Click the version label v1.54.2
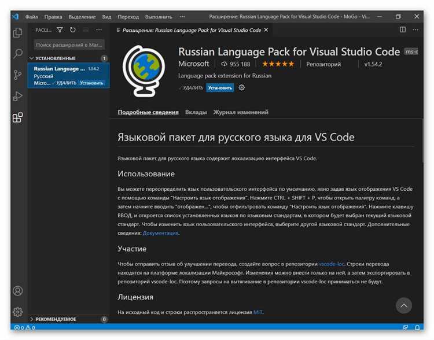 coord(373,64)
